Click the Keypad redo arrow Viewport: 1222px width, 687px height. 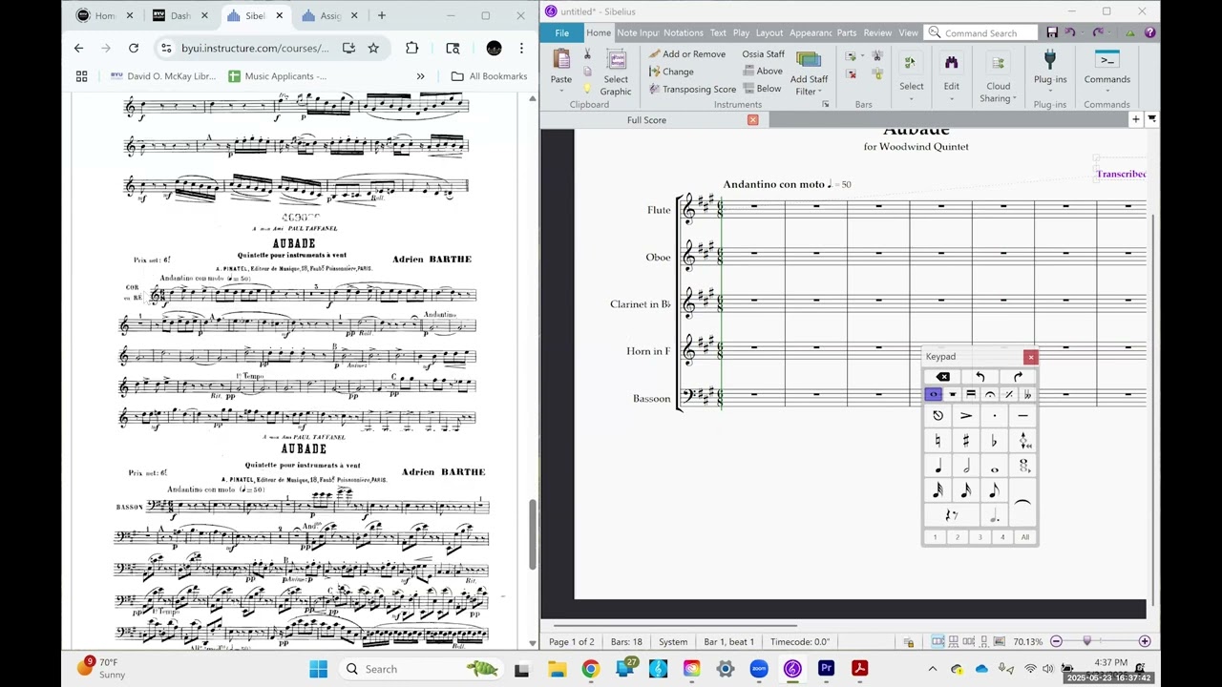click(1018, 377)
